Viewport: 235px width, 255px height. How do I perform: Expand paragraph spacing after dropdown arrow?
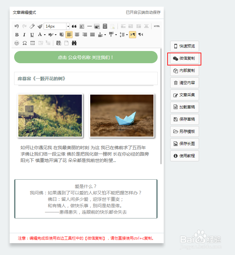coord(116,35)
